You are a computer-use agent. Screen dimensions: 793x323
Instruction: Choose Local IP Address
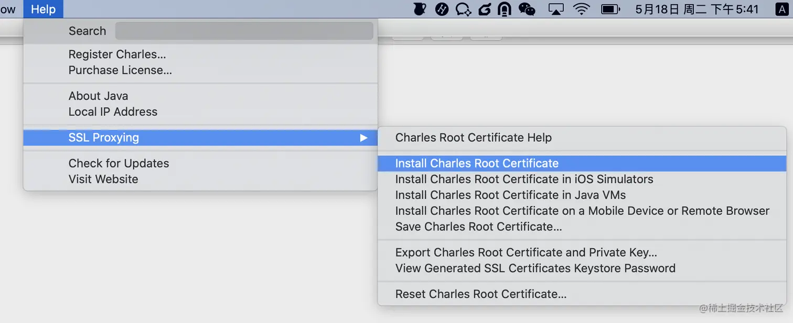tap(200, 112)
